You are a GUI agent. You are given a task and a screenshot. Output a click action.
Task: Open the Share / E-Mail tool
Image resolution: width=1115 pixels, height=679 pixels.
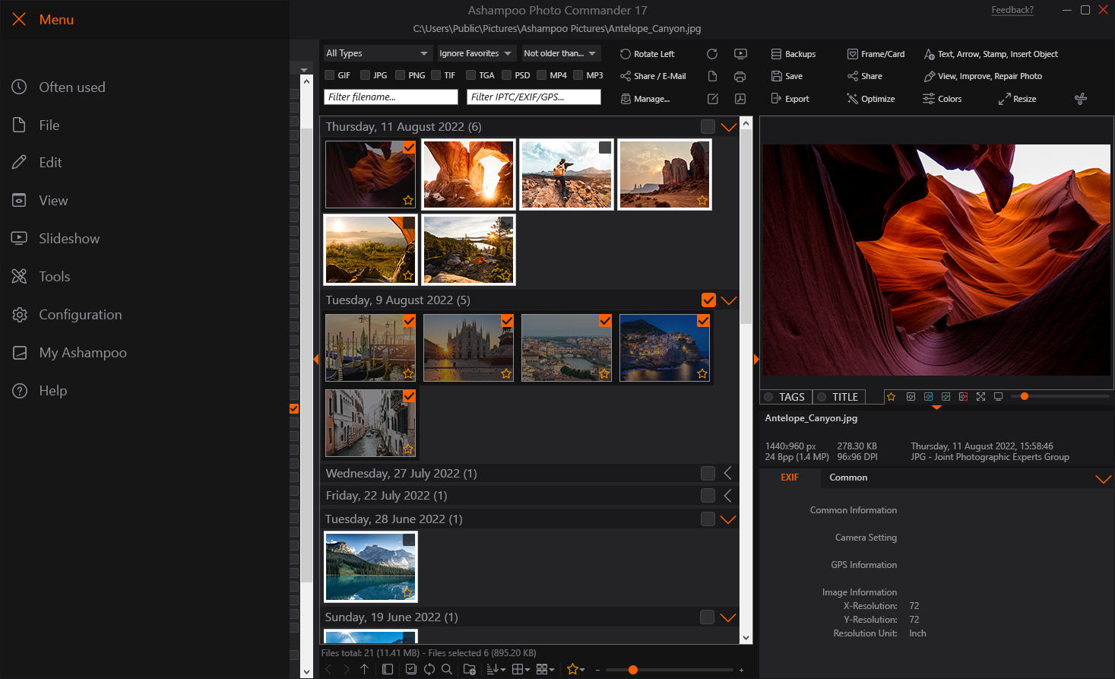[x=653, y=76]
